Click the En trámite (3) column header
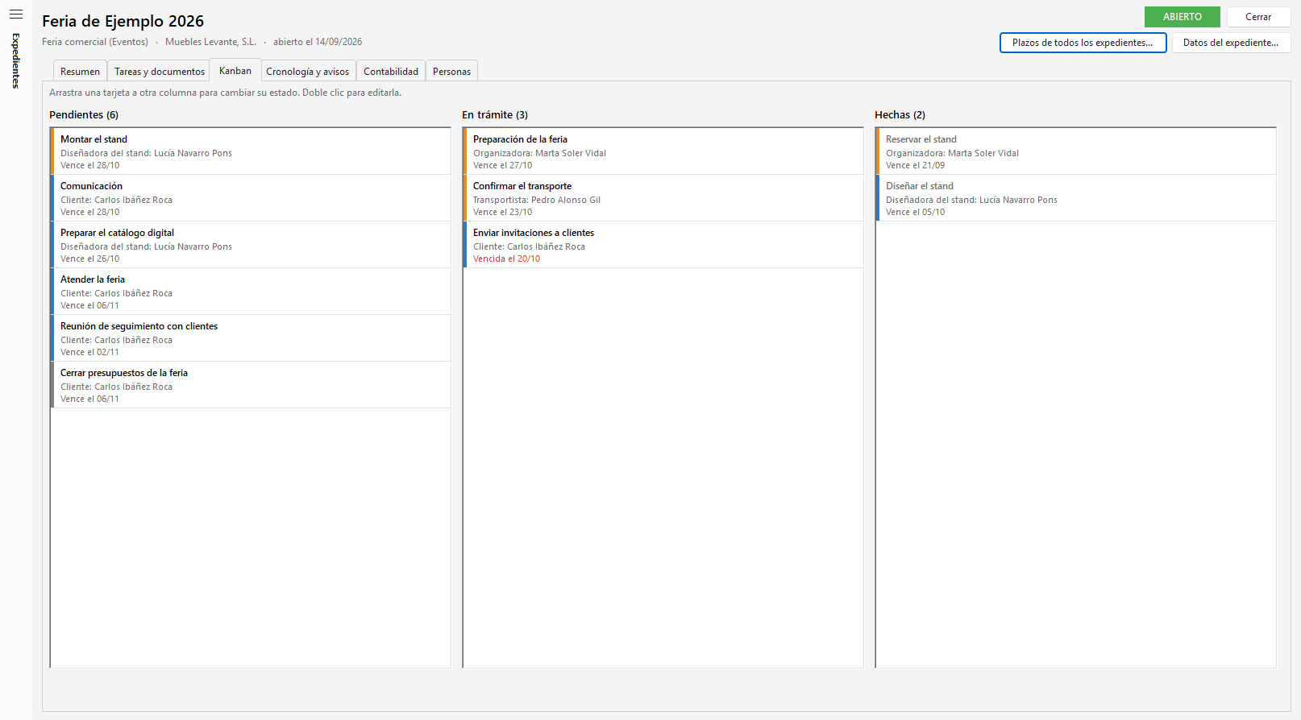Viewport: 1301px width, 720px height. tap(495, 115)
